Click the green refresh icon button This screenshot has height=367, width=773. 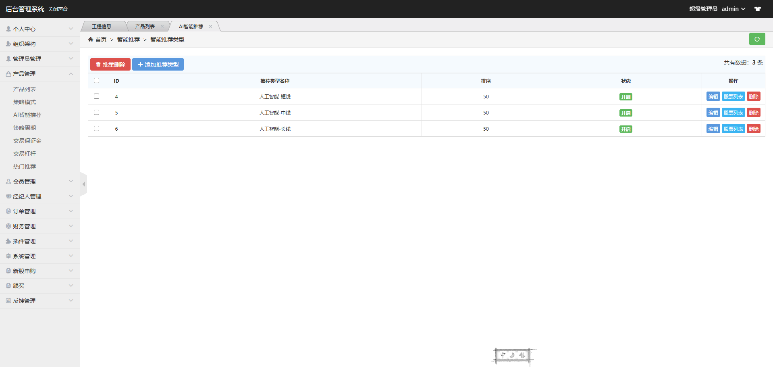point(757,39)
